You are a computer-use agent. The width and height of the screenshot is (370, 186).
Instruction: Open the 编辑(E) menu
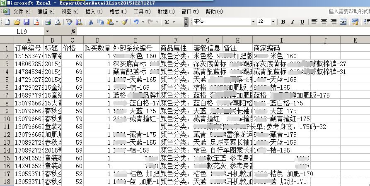46,12
